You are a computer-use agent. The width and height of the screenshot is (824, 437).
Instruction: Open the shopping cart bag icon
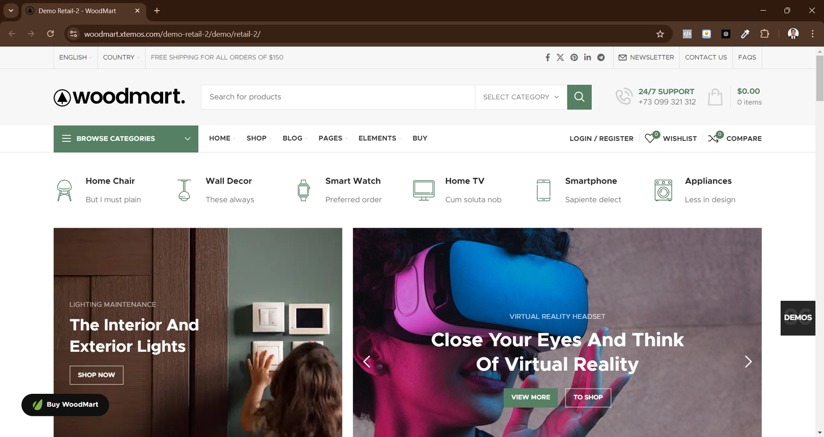coord(715,97)
